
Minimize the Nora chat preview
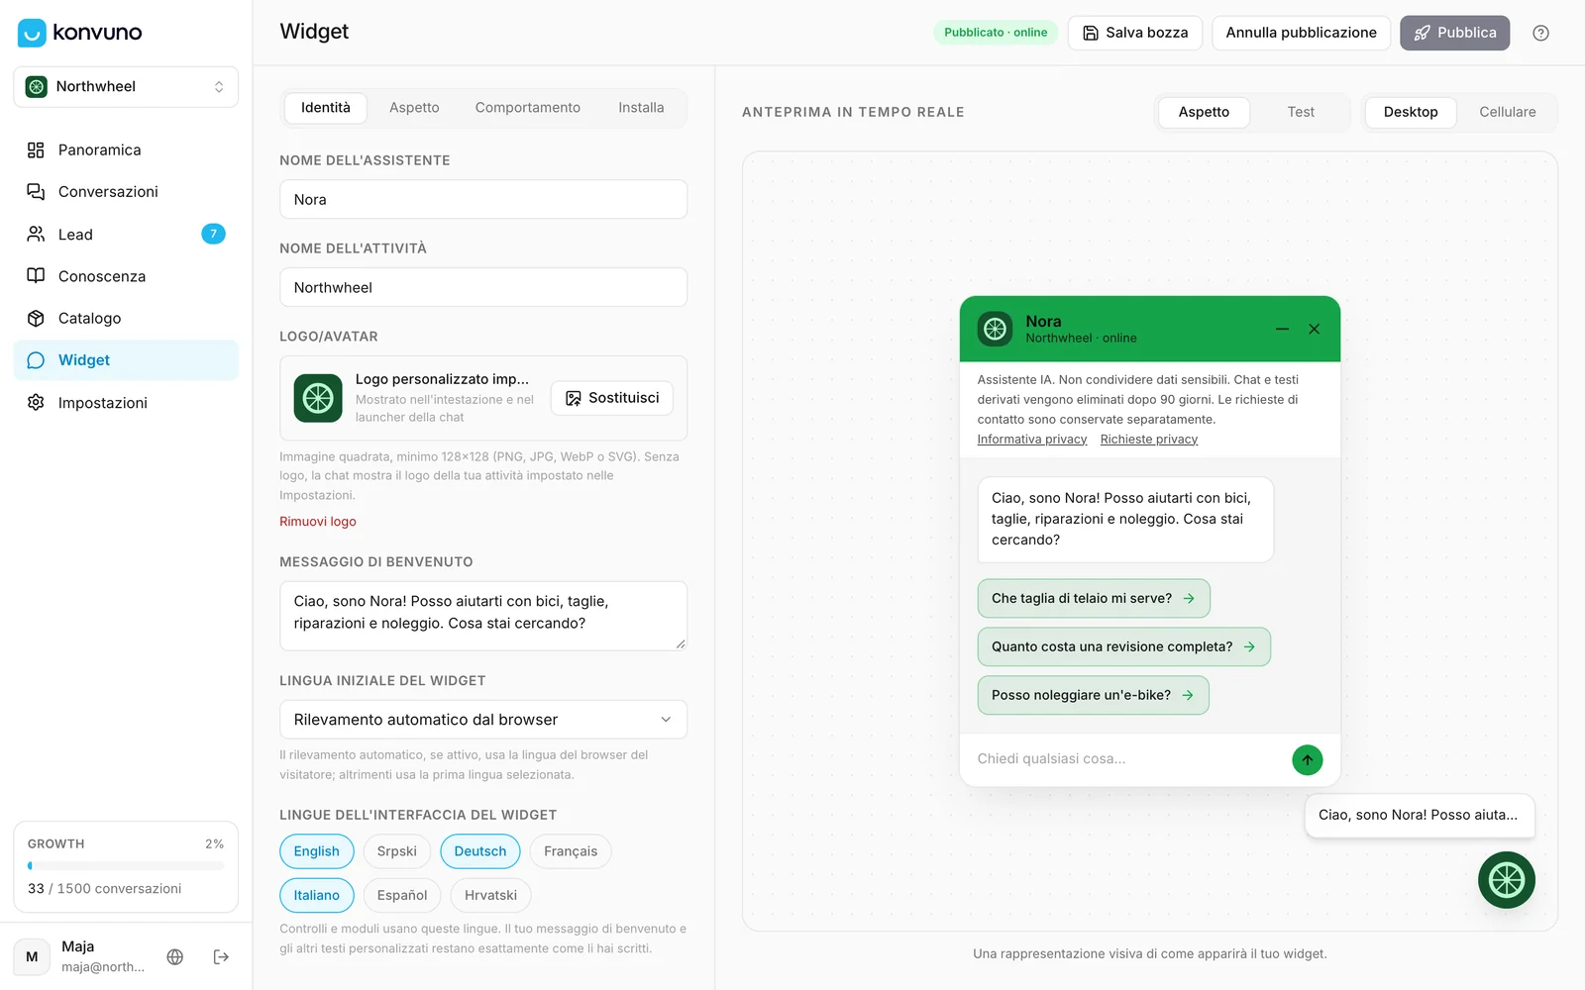point(1282,329)
